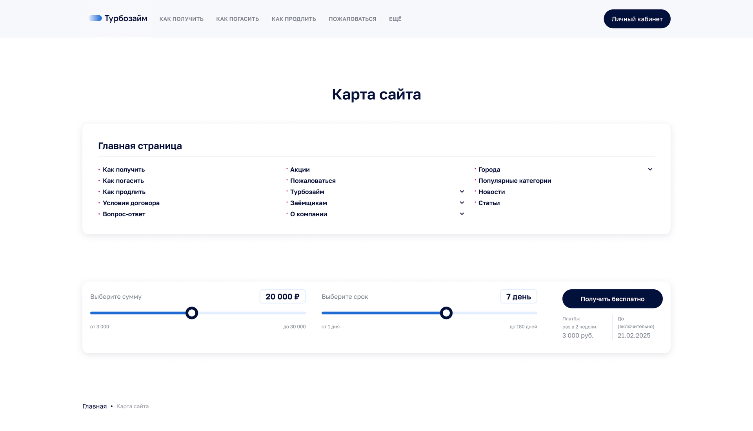Image resolution: width=753 pixels, height=431 pixels.
Task: Open the Вопрос-ответ sitemap link
Action: click(124, 214)
